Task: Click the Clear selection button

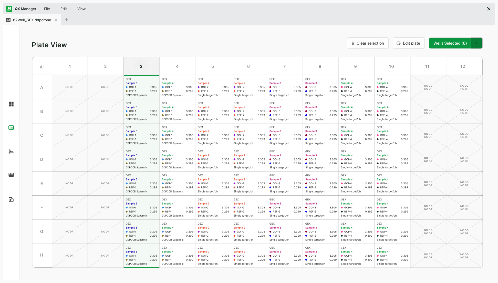Action: pyautogui.click(x=368, y=43)
